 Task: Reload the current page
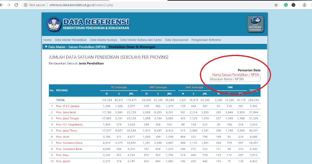click(x=16, y=4)
